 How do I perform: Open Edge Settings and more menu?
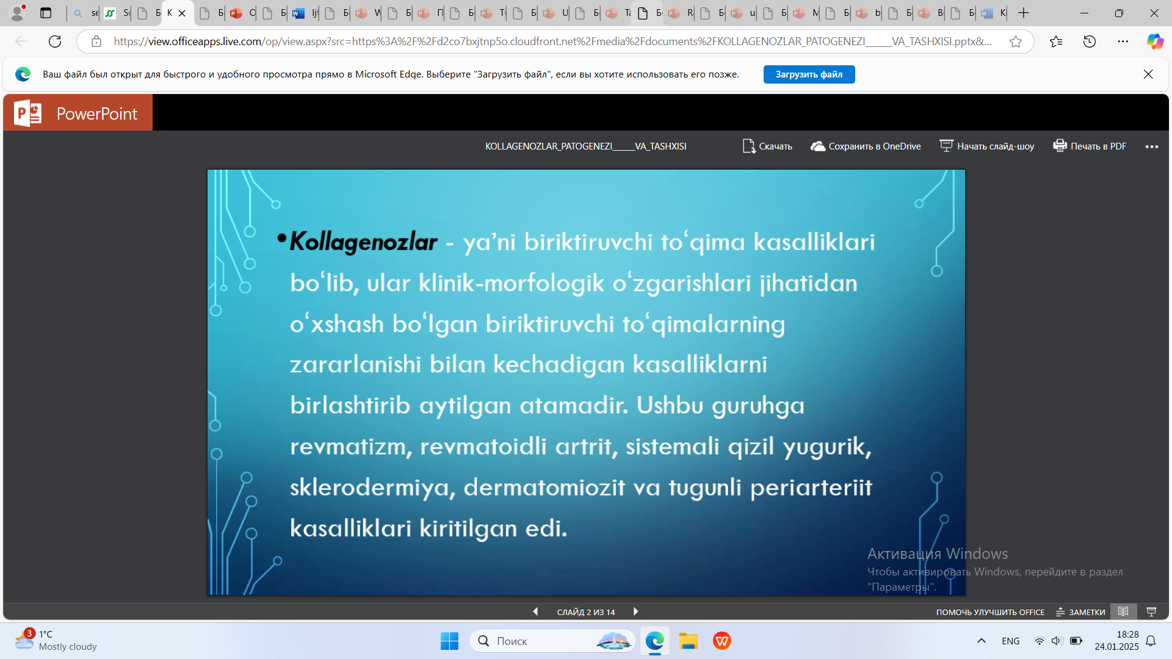point(1123,41)
